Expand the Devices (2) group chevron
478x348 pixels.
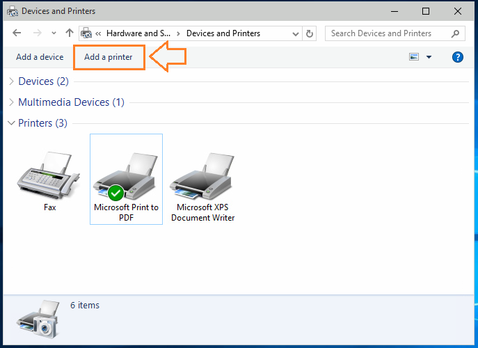11,81
